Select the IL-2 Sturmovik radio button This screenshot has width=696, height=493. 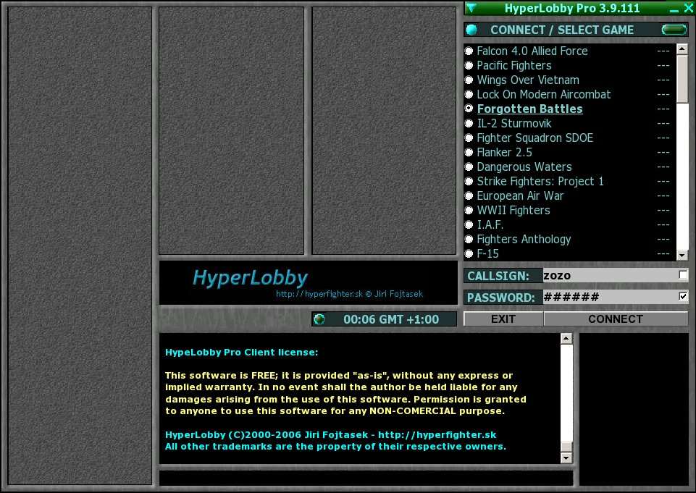coord(469,123)
